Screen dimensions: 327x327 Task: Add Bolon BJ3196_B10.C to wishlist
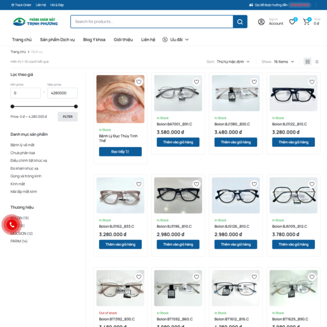click(196, 184)
